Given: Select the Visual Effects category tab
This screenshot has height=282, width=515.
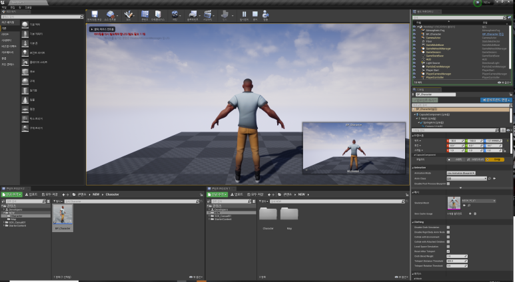Looking at the screenshot, I should (x=9, y=47).
